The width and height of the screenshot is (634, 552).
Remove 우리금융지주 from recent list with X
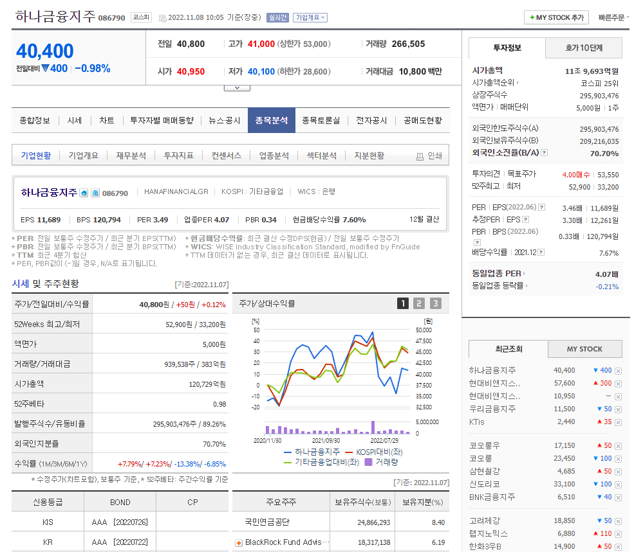click(618, 409)
